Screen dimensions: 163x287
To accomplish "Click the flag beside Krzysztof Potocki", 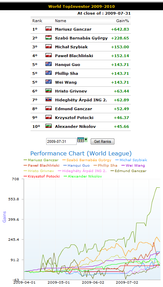I will click(x=49, y=117).
